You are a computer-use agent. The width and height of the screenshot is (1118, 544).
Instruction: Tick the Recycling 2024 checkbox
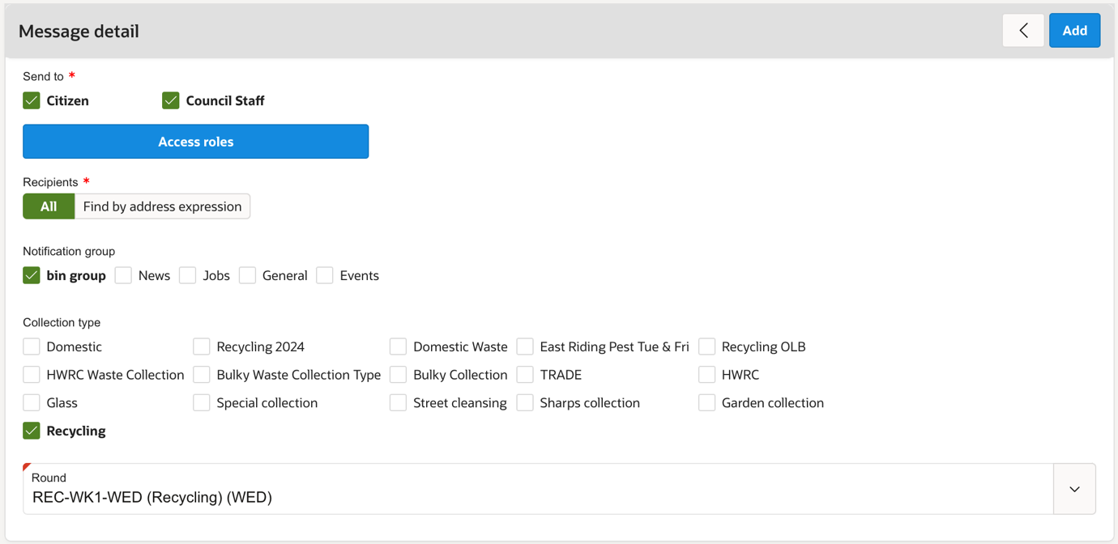202,346
